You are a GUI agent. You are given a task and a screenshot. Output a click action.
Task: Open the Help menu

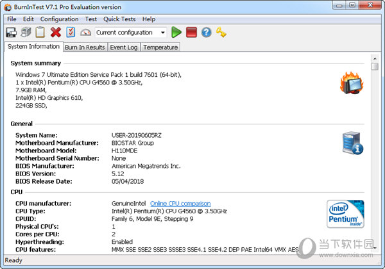(x=149, y=19)
